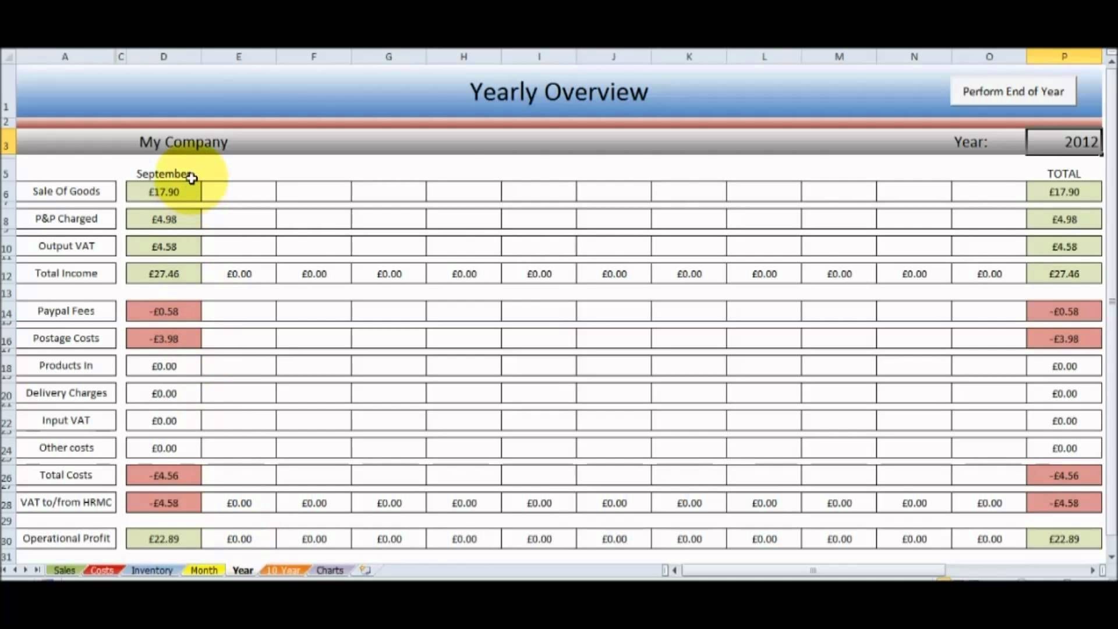
Task: Click the Paypal Fees value cell
Action: coord(163,310)
